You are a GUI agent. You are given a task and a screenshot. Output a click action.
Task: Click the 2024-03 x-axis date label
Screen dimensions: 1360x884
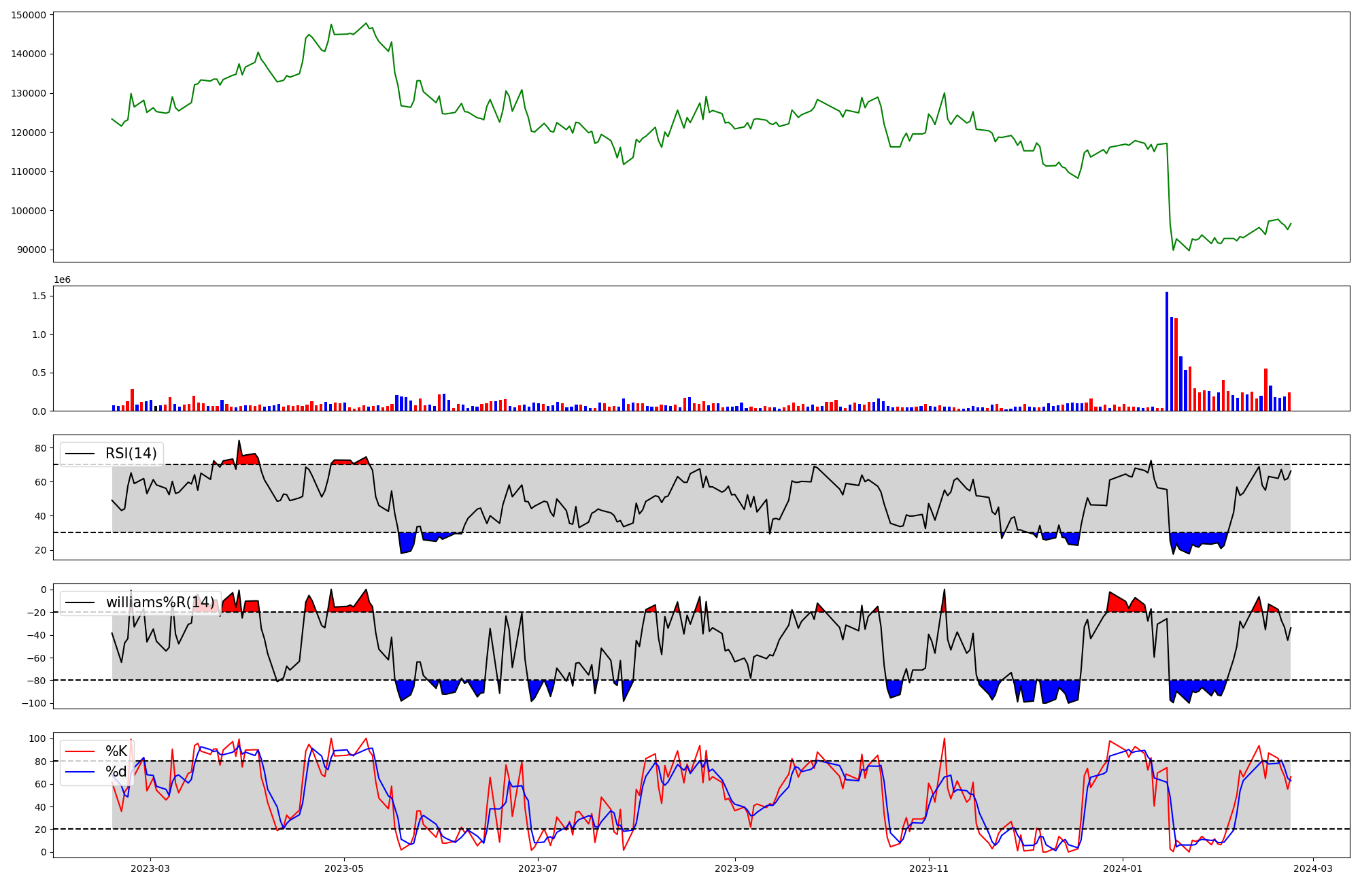(x=1312, y=868)
